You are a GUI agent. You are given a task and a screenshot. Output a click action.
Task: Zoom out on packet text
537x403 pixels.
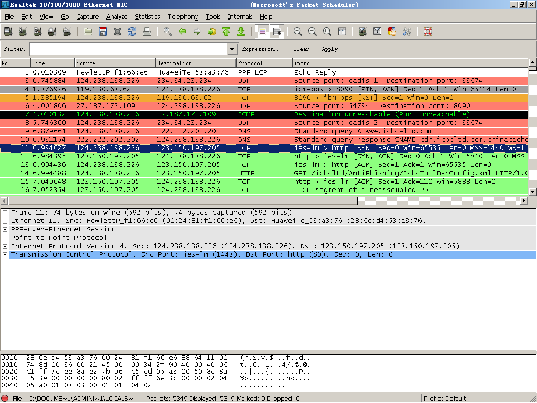pyautogui.click(x=313, y=31)
